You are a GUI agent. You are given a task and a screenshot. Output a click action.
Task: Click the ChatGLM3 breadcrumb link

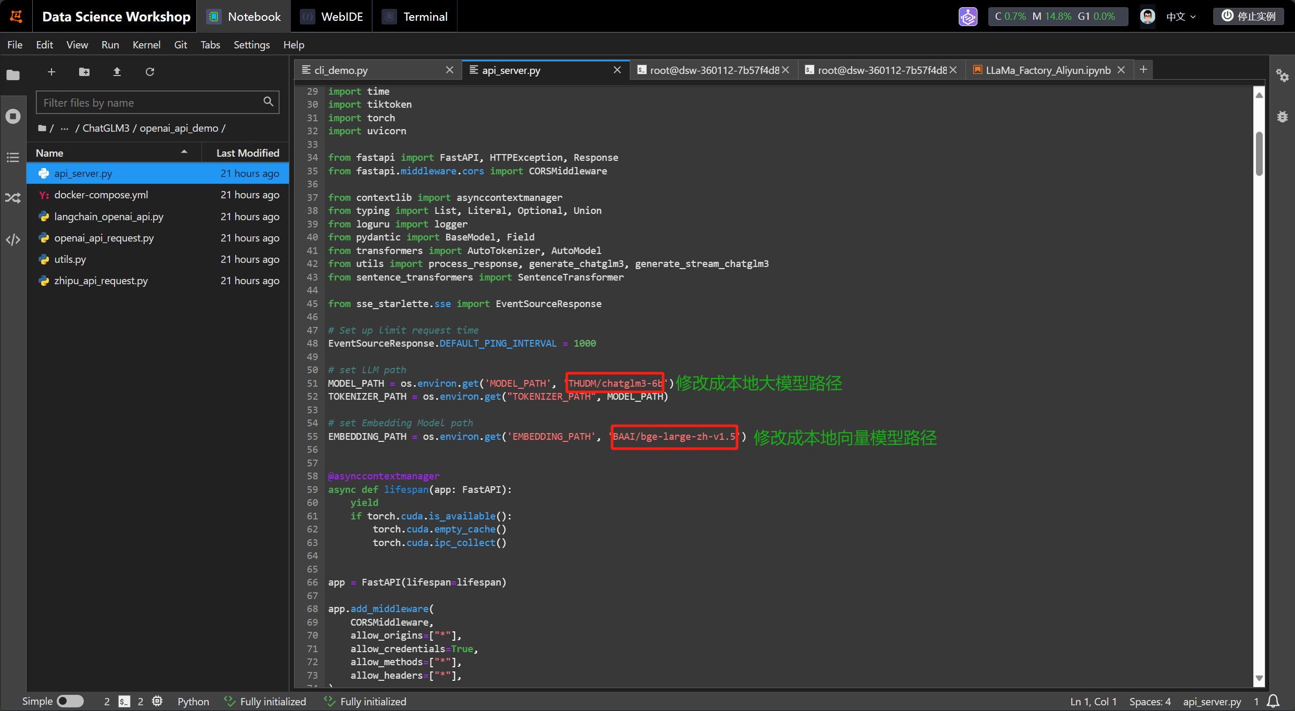click(x=106, y=128)
